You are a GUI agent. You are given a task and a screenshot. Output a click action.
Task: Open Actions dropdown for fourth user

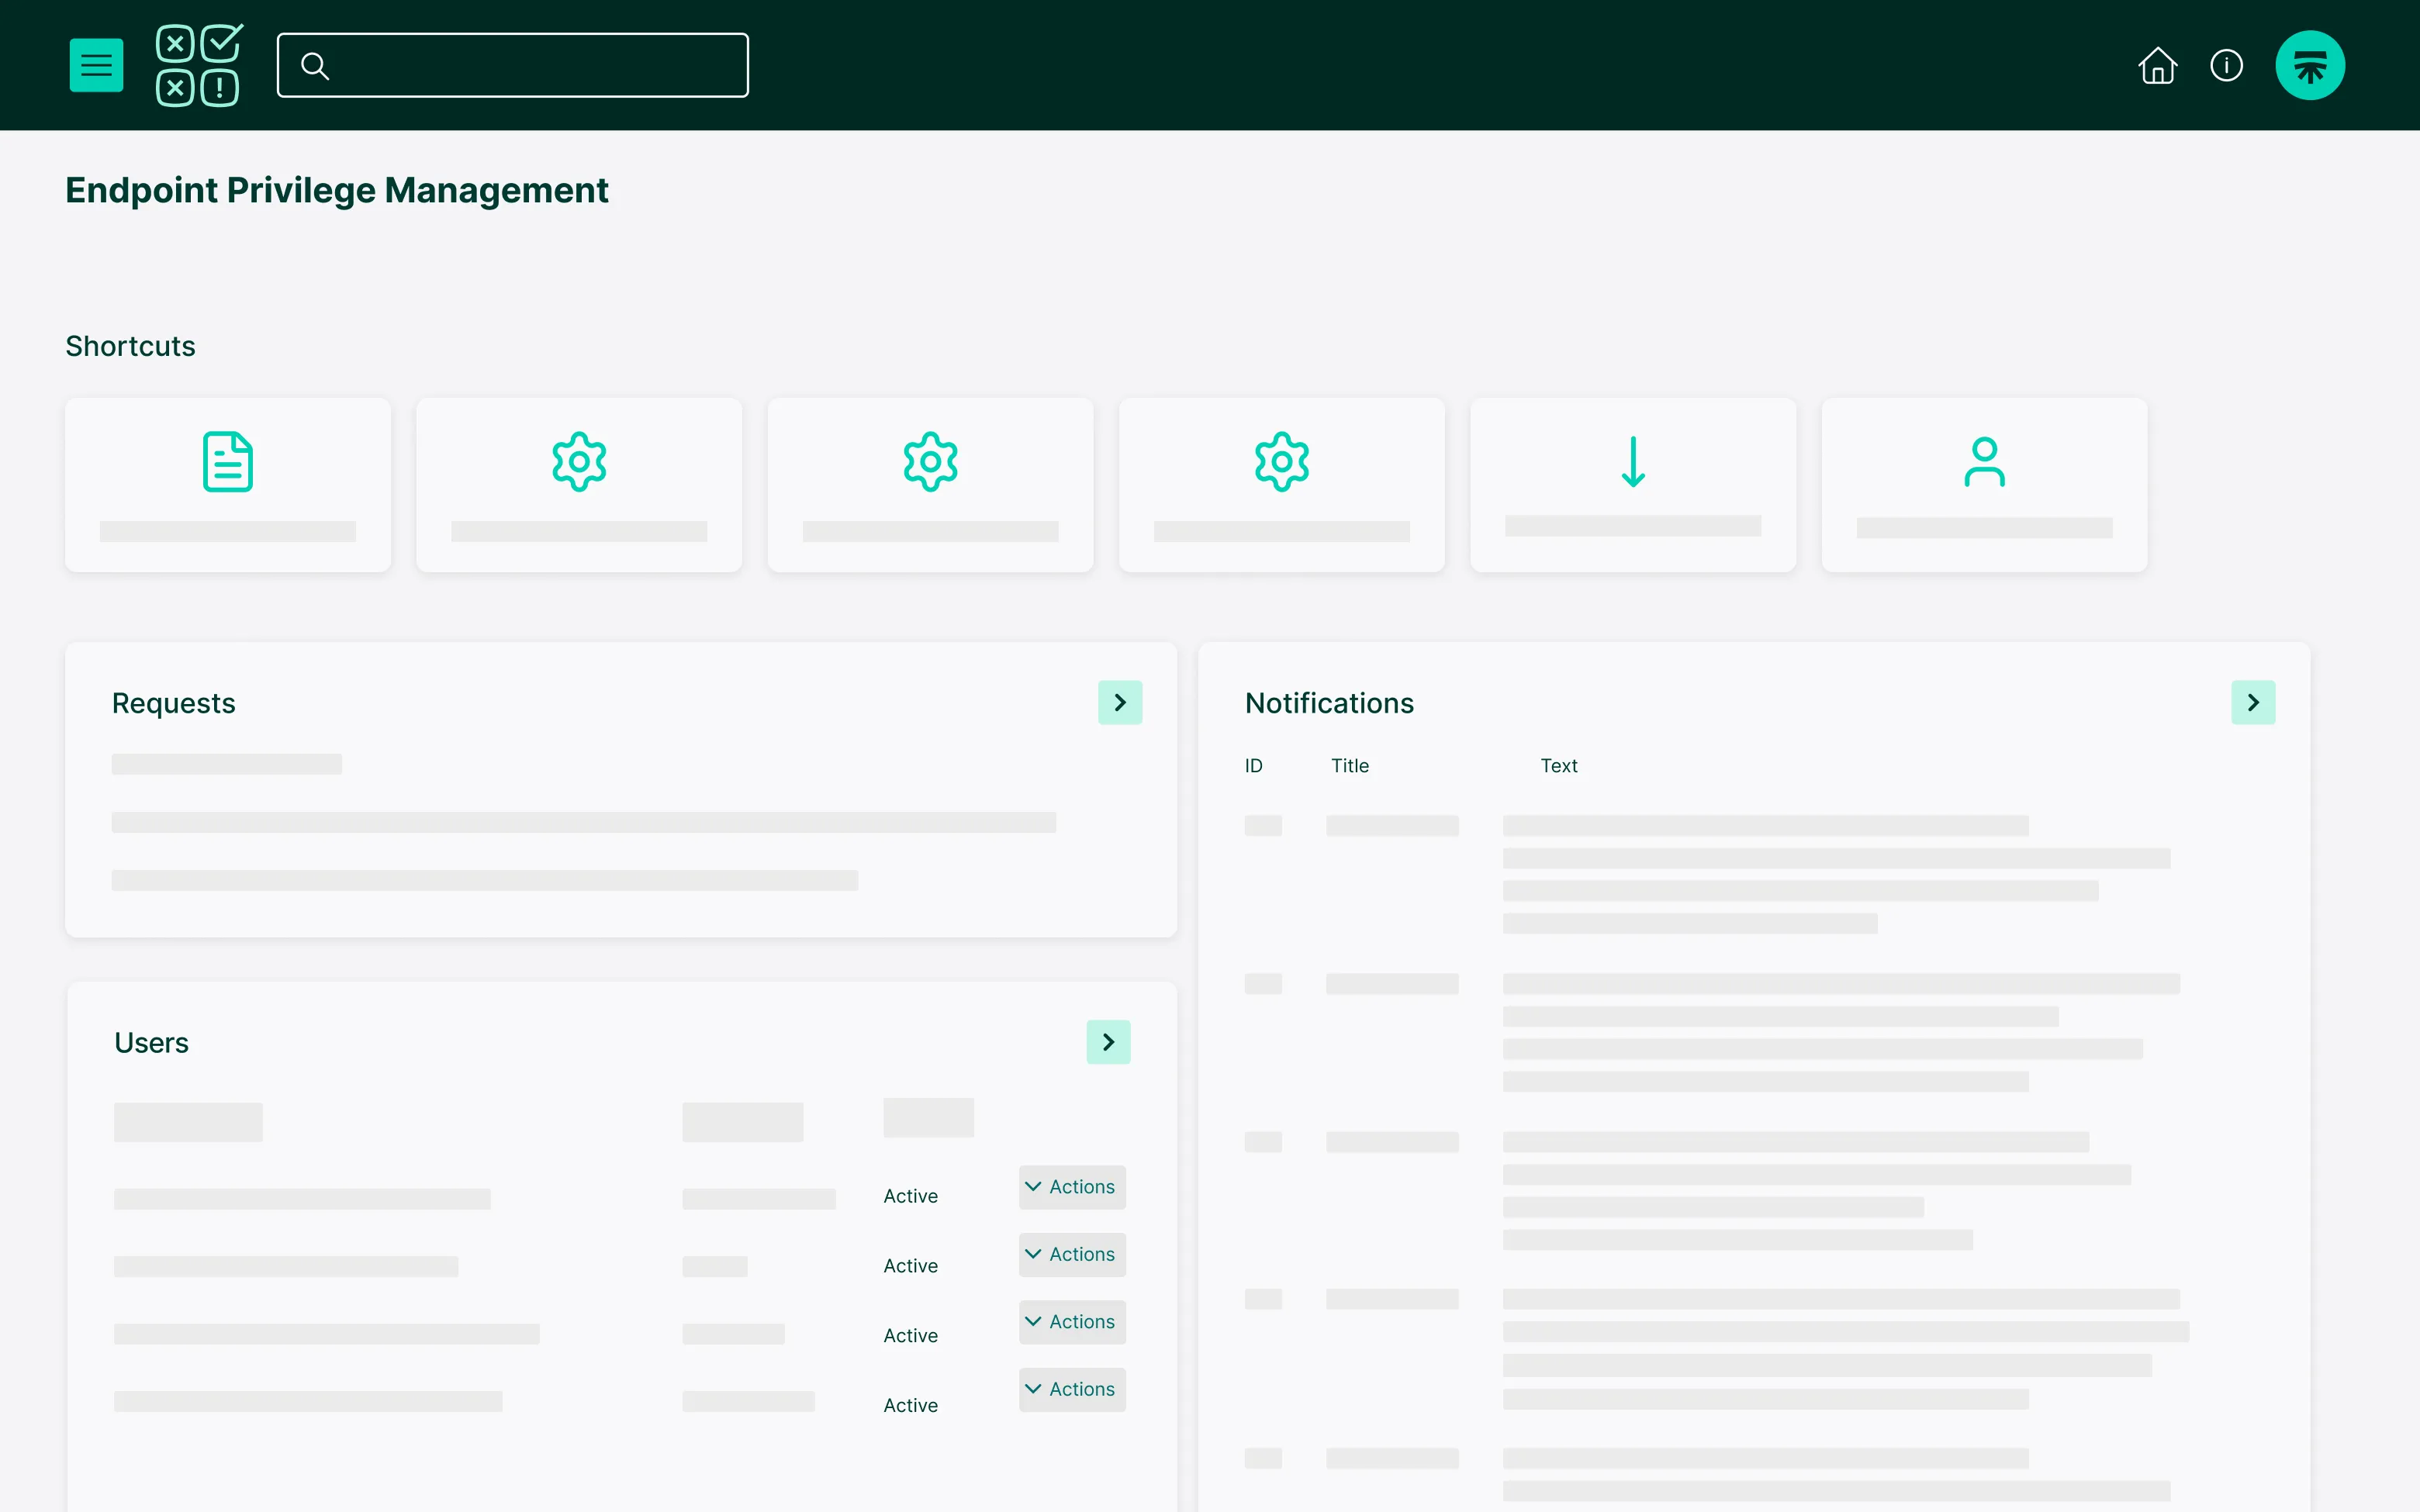pos(1072,1389)
